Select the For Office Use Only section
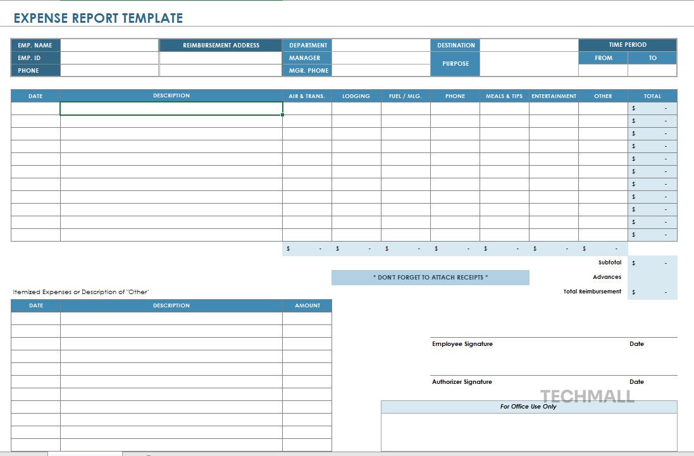The height and width of the screenshot is (456, 694). click(530, 407)
